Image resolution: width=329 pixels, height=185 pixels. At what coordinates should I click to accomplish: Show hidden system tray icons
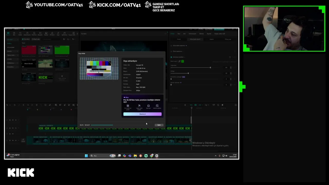[x=216, y=156]
